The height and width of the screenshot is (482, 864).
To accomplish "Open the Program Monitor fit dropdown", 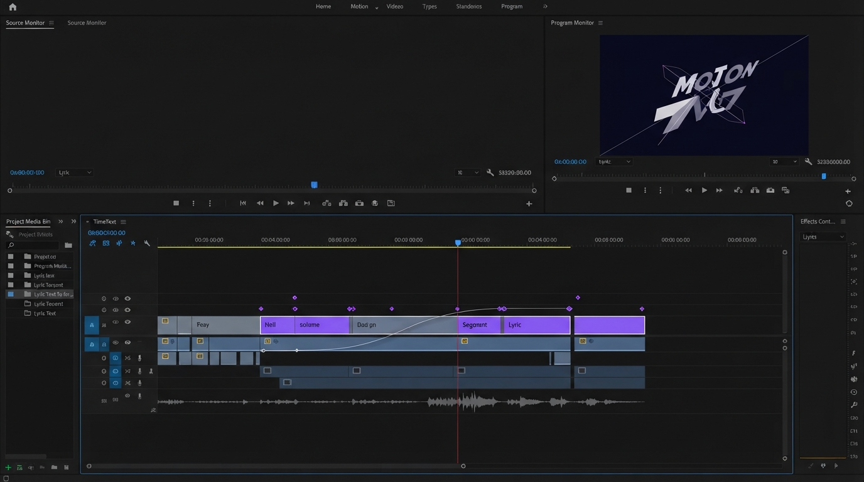I will [614, 162].
